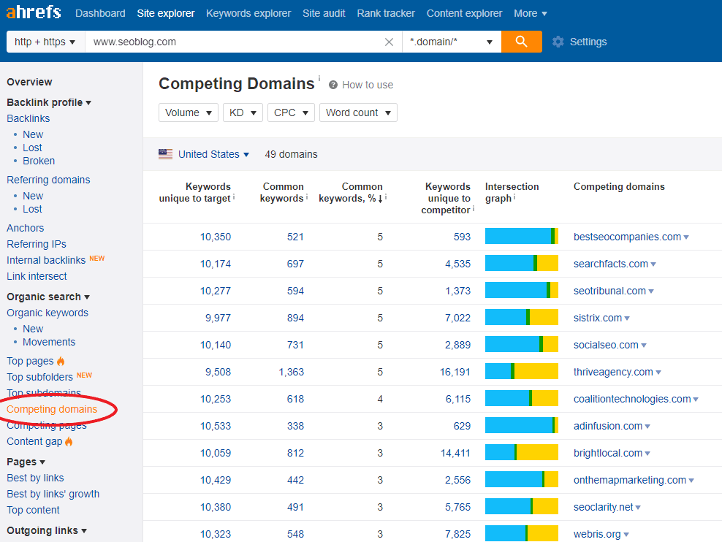722x542 pixels.
Task: Click the fire icon next to Content gap
Action: (x=69, y=442)
